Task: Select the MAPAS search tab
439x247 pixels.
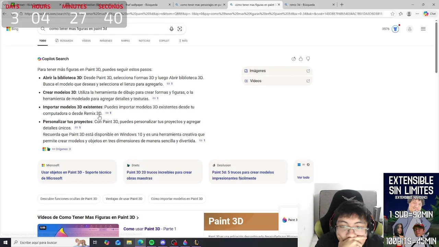Action: point(125,41)
